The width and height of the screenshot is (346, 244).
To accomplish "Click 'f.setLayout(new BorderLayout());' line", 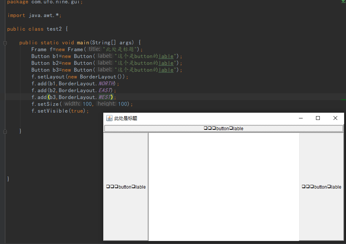I will (80, 77).
